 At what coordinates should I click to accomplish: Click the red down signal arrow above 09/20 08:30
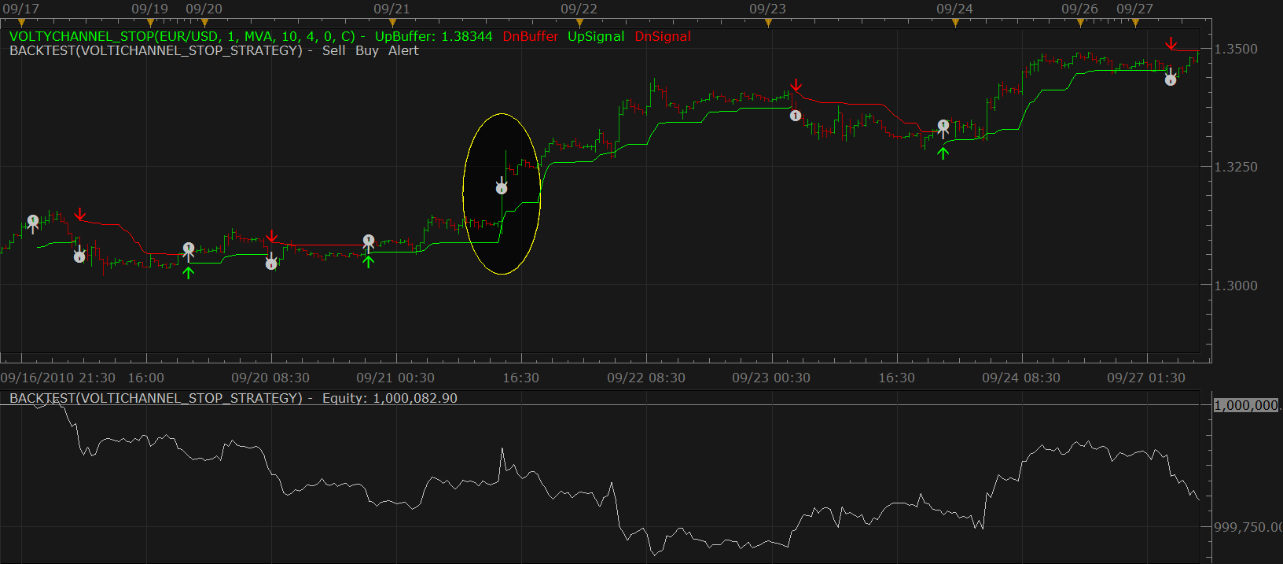click(x=272, y=237)
